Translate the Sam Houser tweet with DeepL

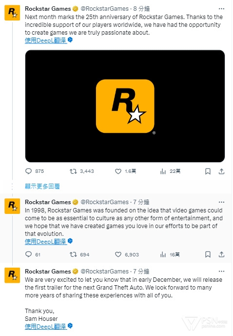[x=46, y=327]
